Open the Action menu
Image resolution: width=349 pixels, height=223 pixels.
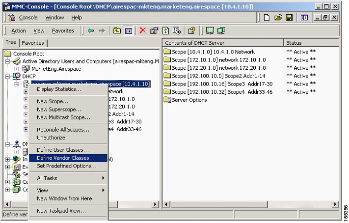coord(19,31)
